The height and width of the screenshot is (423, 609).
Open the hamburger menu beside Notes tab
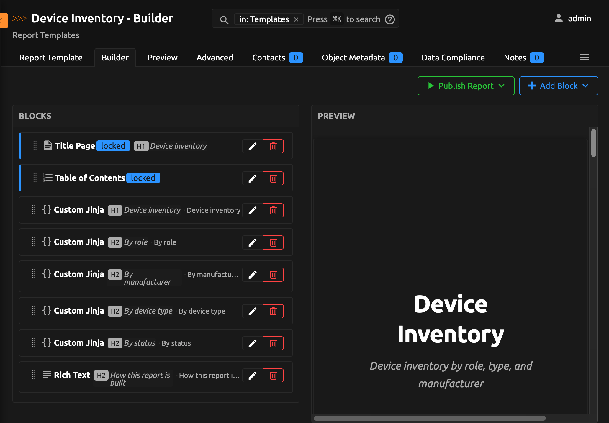pyautogui.click(x=584, y=58)
